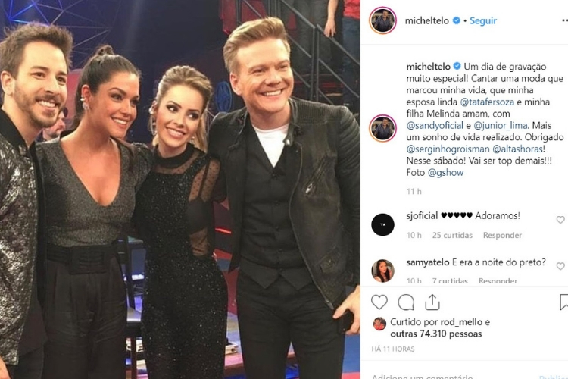Share the post using the share icon

pyautogui.click(x=432, y=302)
